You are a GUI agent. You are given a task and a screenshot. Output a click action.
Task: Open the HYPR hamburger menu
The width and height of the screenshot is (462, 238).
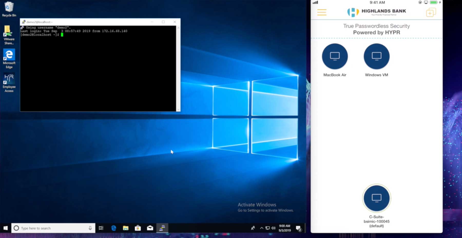point(322,12)
